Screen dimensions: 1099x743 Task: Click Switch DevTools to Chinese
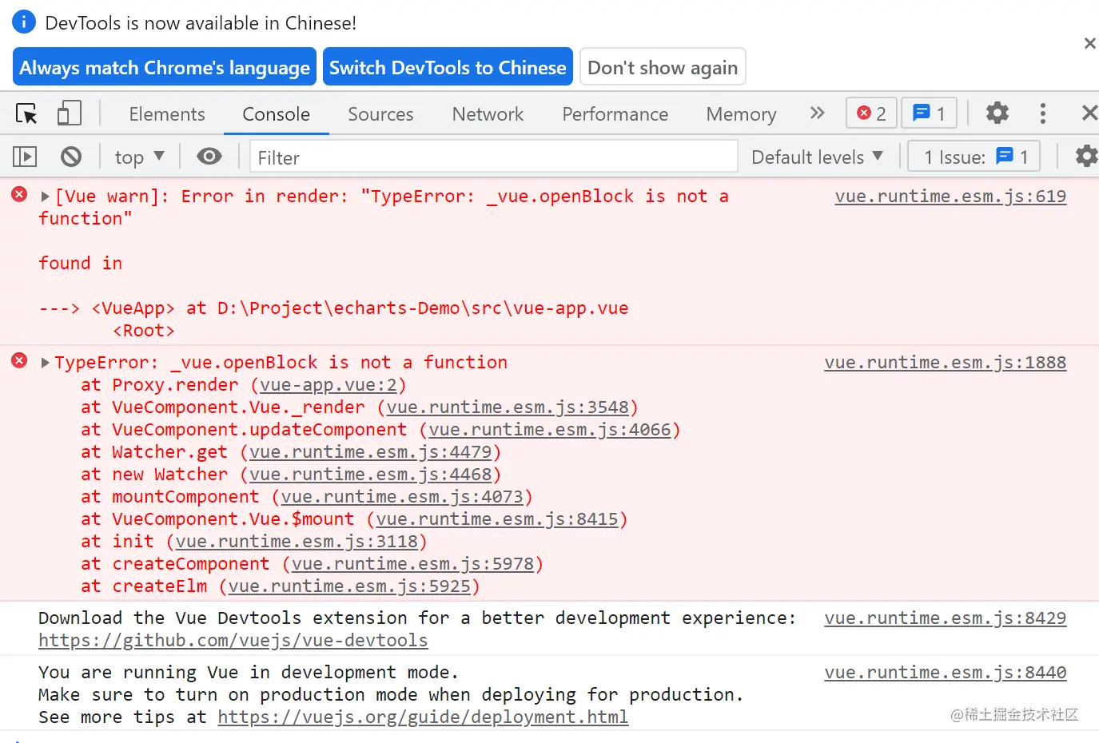448,67
